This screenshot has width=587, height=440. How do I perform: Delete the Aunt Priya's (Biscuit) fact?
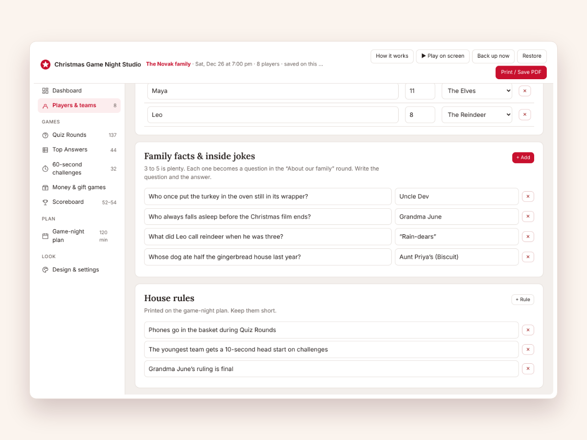point(528,257)
